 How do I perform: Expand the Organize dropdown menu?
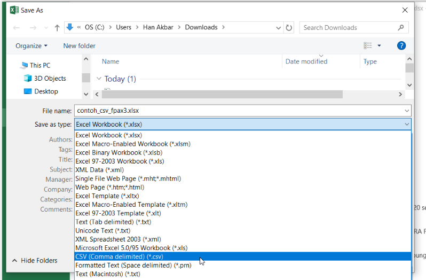click(31, 46)
